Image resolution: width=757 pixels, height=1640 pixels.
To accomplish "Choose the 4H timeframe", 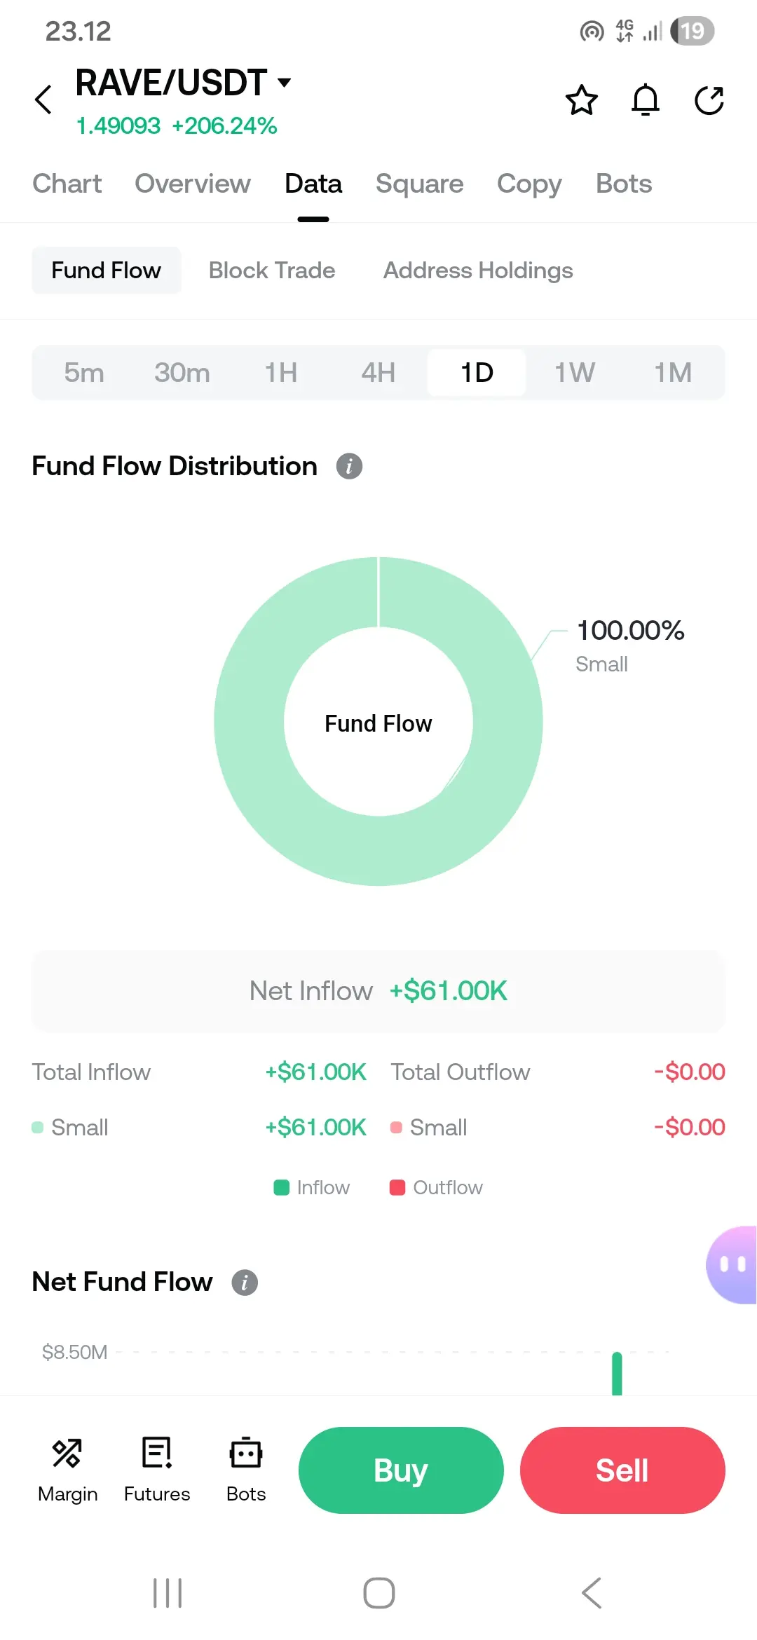I will [x=378, y=373].
